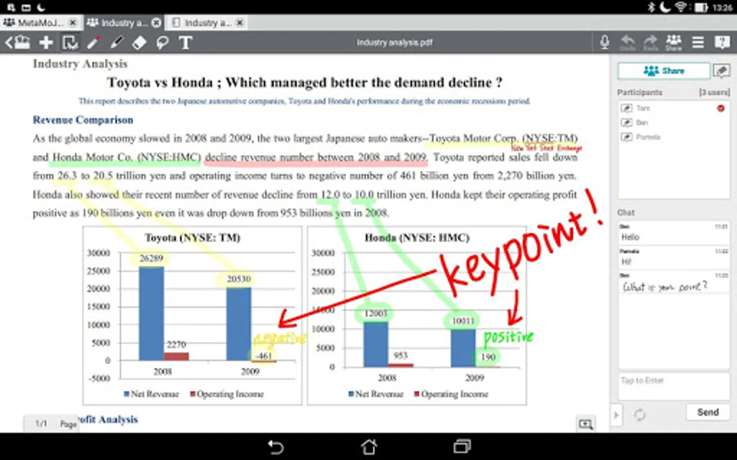Viewport: 737px width, 460px height.
Task: Tap the pen permission icon beside Share button
Action: [x=721, y=71]
